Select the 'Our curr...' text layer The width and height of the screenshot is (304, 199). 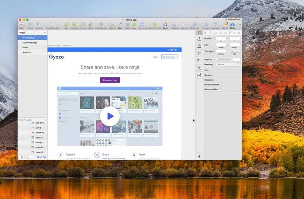[x=32, y=123]
